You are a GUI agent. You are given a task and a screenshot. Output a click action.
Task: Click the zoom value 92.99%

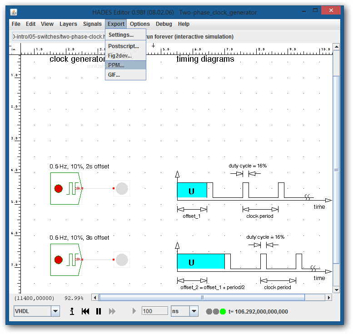[74, 298]
